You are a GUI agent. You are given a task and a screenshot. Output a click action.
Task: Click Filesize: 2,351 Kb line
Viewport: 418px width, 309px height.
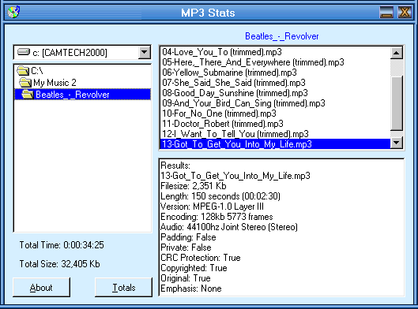point(194,186)
